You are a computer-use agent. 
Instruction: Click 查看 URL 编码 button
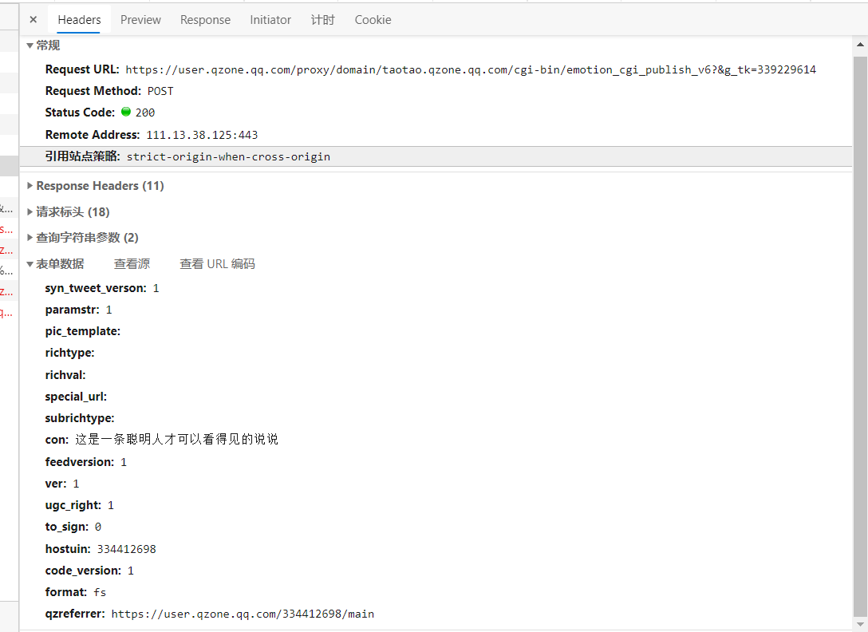(217, 264)
